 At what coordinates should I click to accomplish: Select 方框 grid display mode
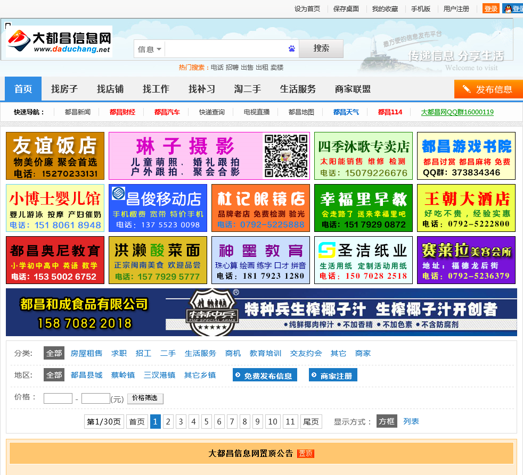tap(387, 421)
